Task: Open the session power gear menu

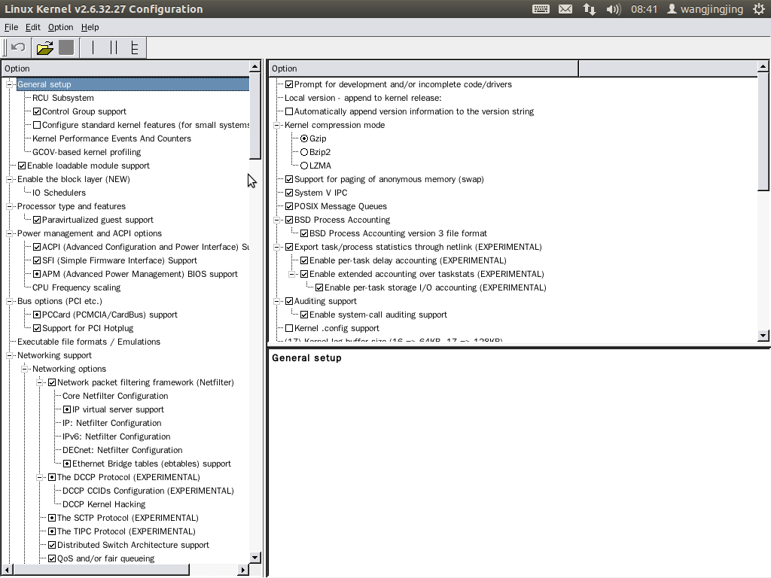Action: (x=759, y=9)
